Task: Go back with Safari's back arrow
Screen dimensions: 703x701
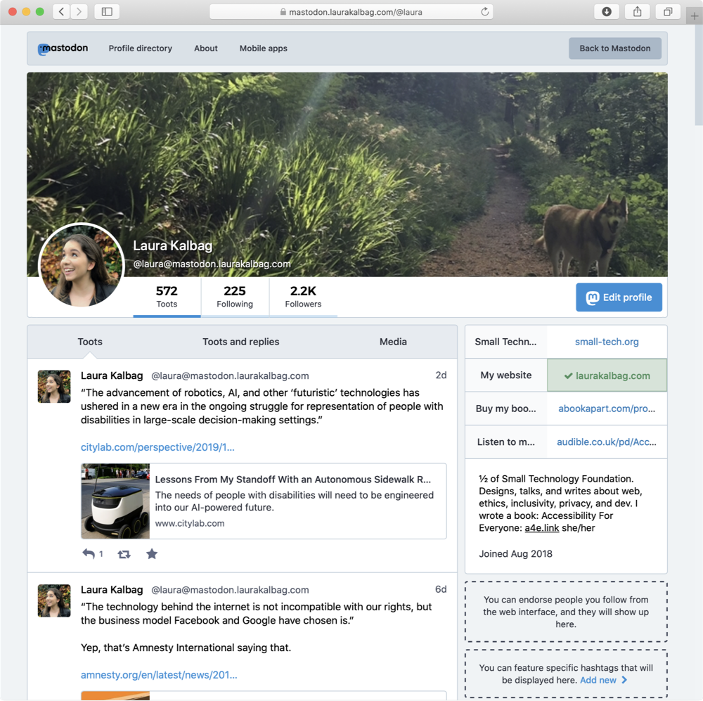Action: pos(61,12)
